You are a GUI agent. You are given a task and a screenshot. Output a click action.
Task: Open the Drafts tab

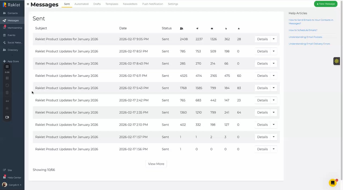point(97,4)
